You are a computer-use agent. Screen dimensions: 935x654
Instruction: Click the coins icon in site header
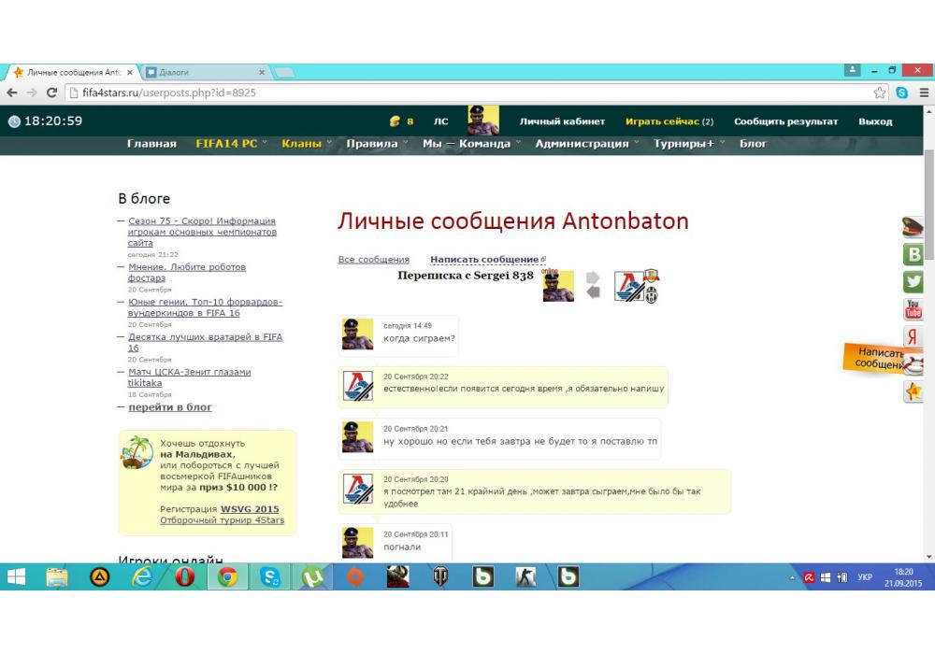[x=395, y=121]
